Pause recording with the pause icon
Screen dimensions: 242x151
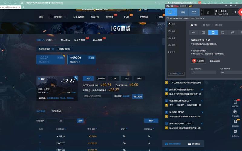click(235, 12)
